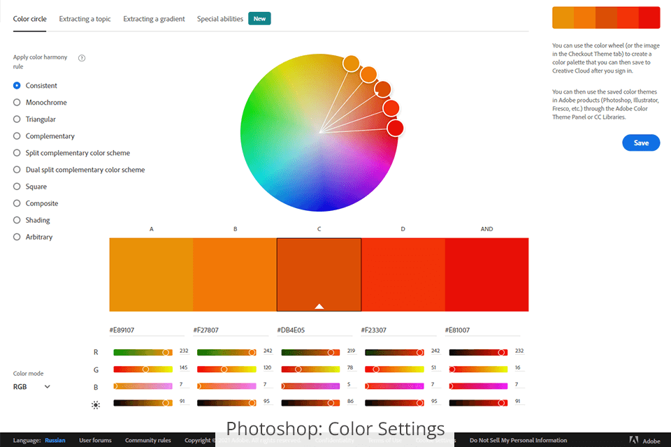This screenshot has height=447, width=671.
Task: Open the User forums footer link
Action: click(95, 440)
